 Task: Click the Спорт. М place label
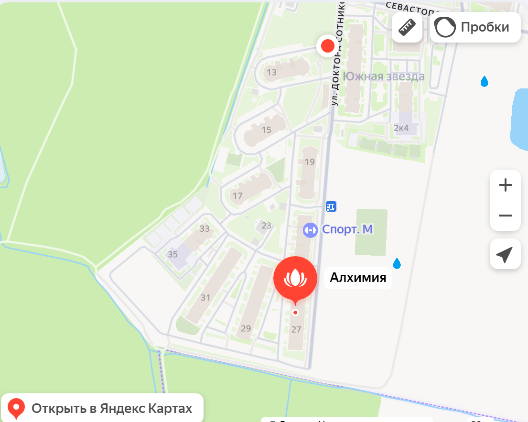347,229
